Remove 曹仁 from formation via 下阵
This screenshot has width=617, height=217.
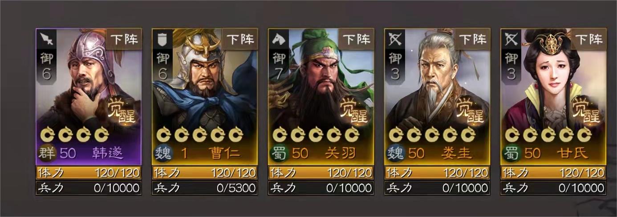tap(240, 39)
